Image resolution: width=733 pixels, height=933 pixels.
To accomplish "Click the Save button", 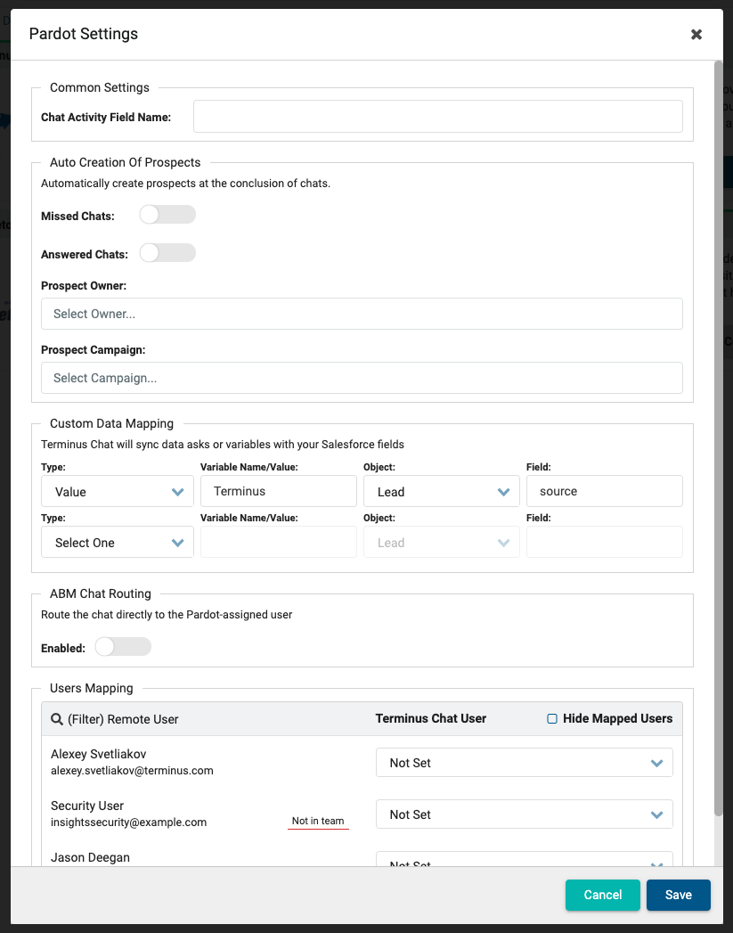I will [679, 895].
